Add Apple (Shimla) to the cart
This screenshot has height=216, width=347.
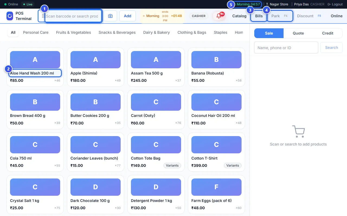tap(95, 67)
